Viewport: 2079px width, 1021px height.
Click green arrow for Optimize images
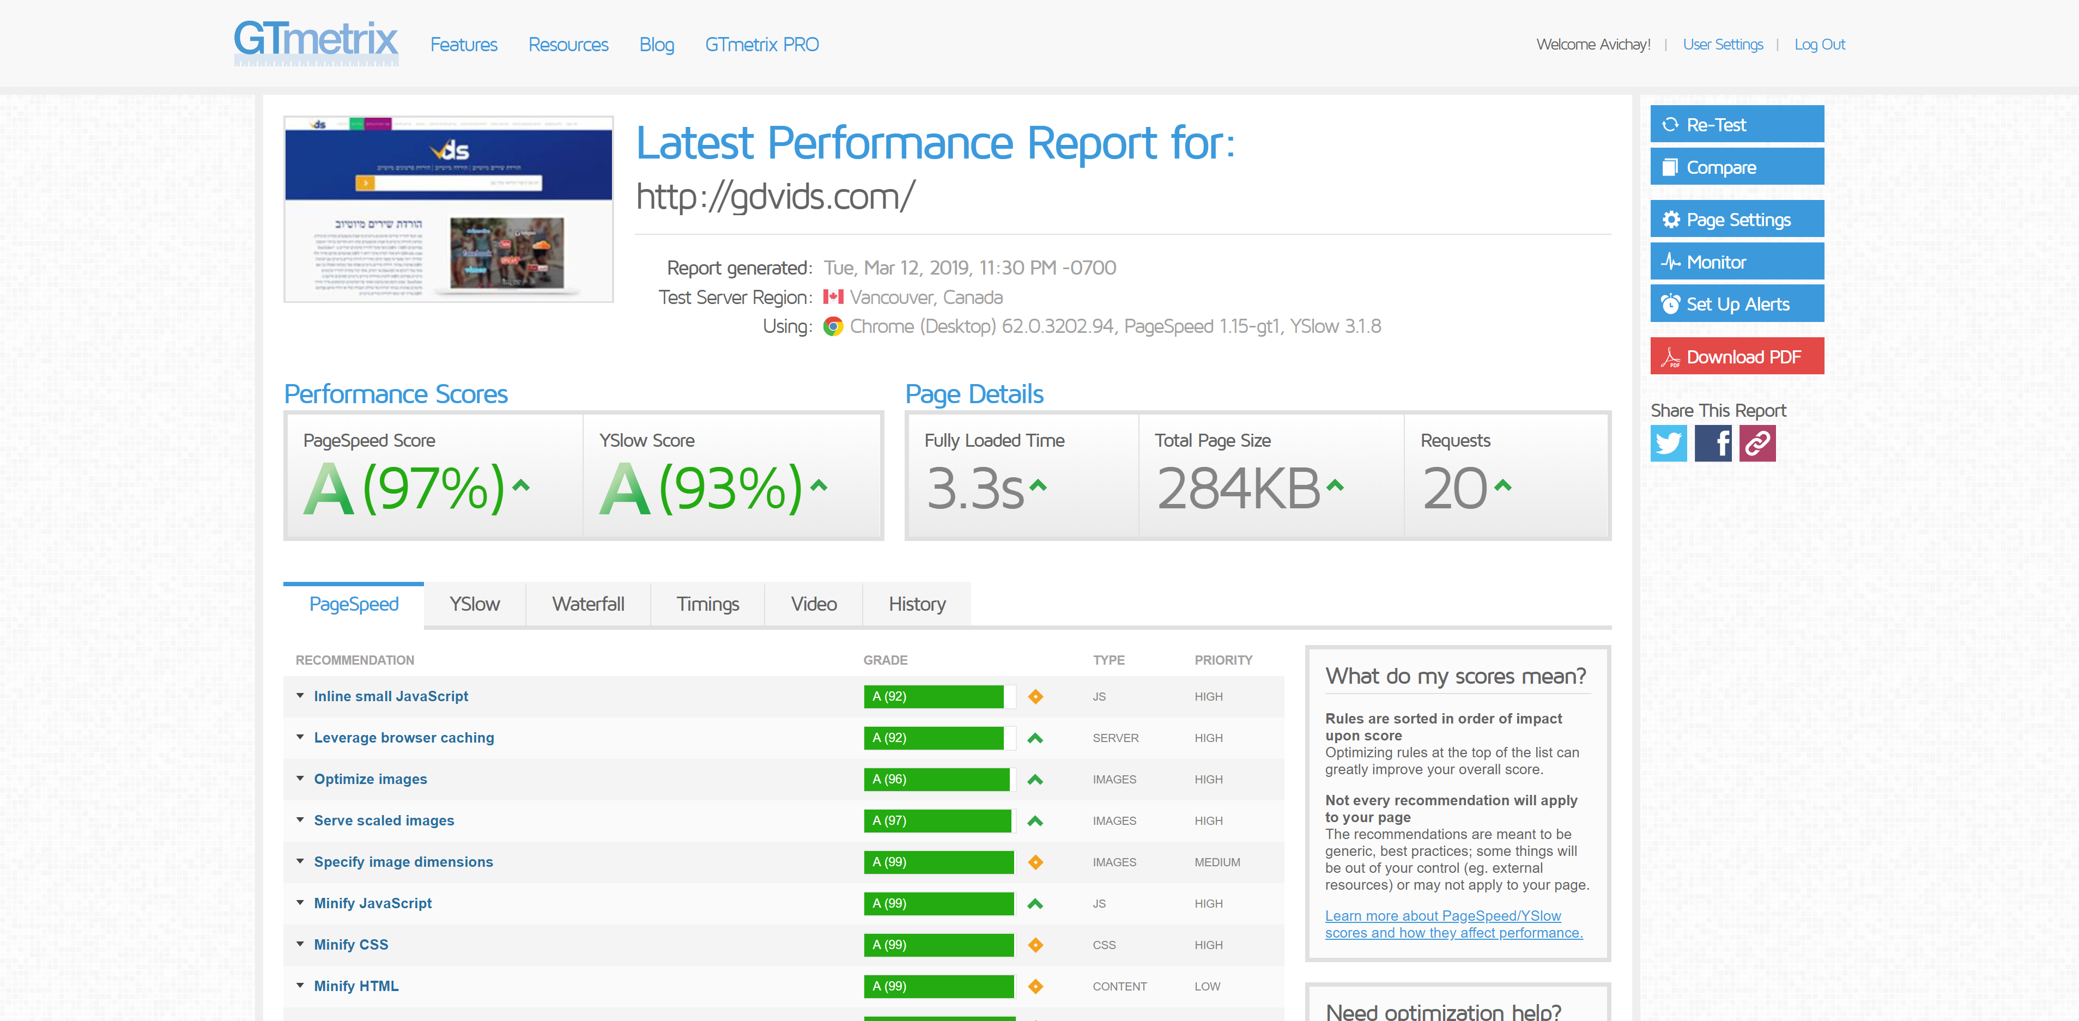pyautogui.click(x=1035, y=779)
